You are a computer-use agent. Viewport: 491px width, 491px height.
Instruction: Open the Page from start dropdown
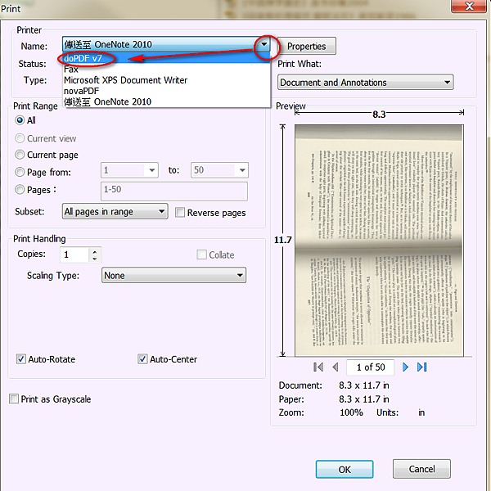tap(152, 170)
